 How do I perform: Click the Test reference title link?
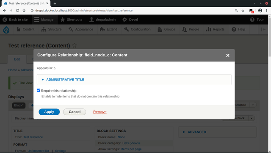click(33, 137)
